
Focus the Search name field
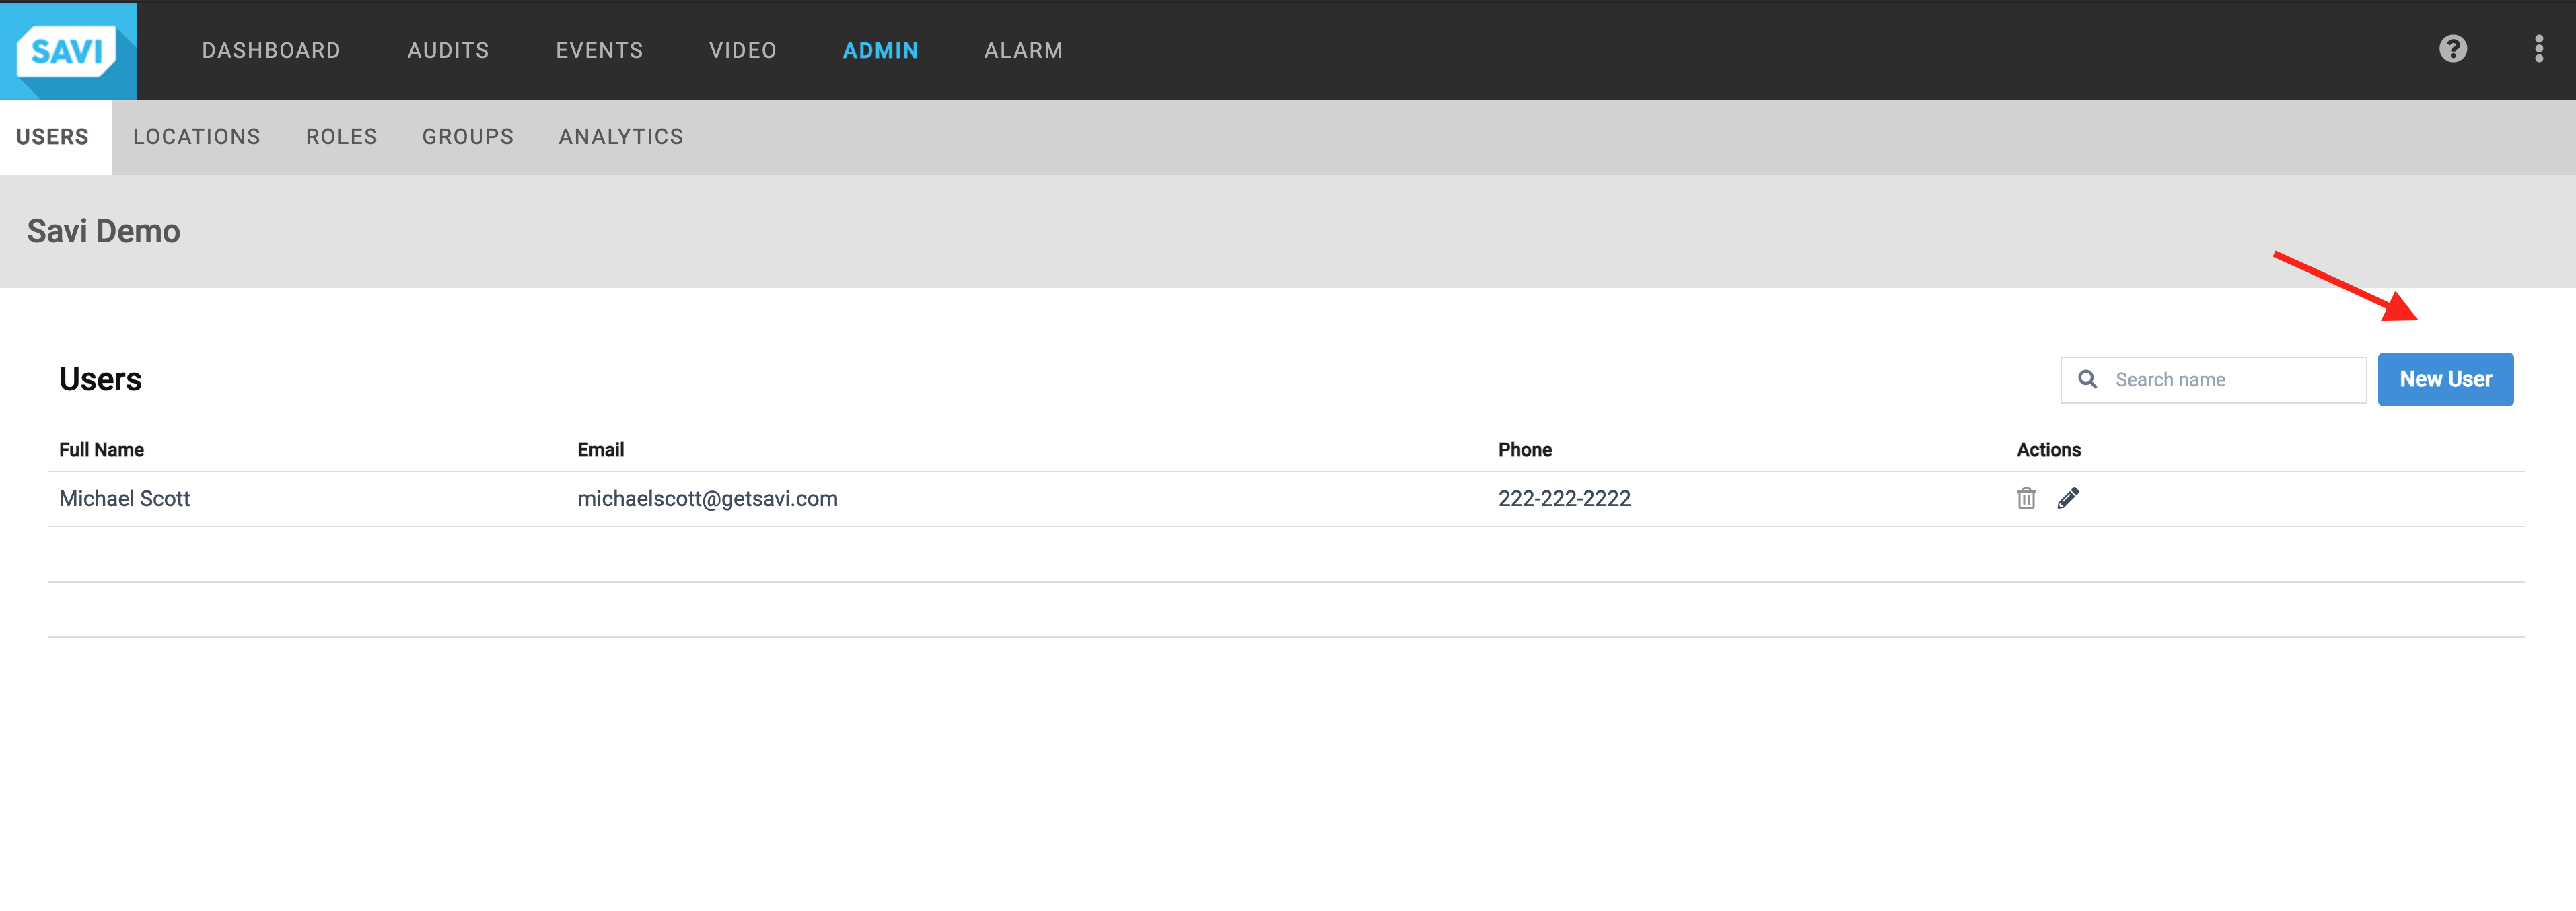pos(2213,380)
